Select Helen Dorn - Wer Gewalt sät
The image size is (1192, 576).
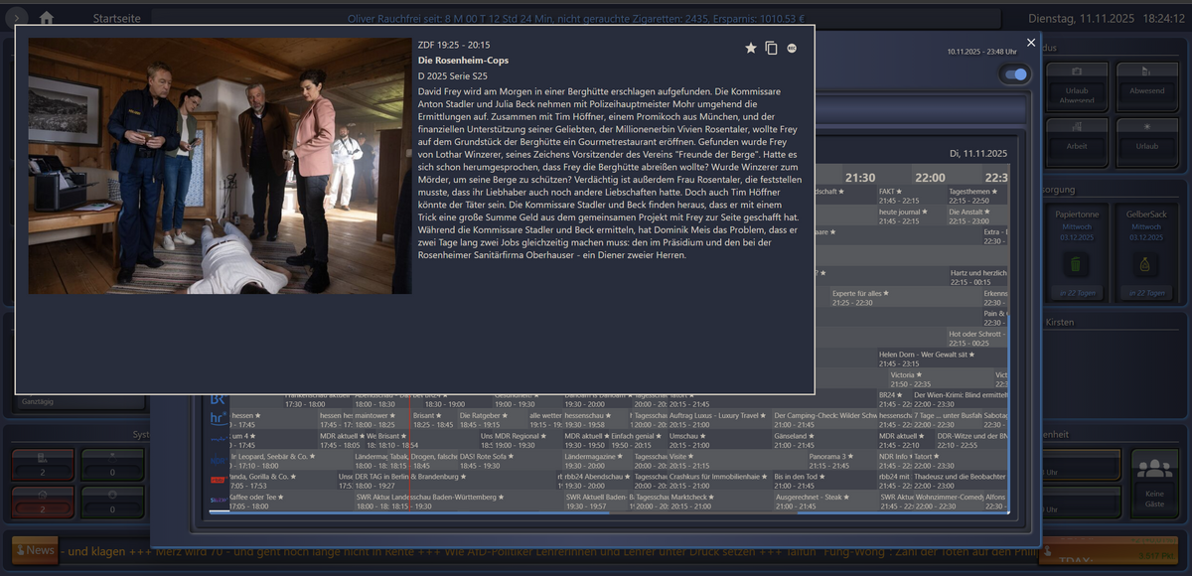[942, 360]
